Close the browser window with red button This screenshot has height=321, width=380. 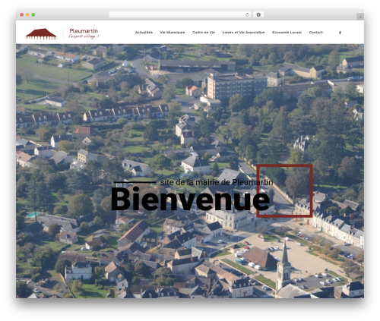tap(22, 14)
